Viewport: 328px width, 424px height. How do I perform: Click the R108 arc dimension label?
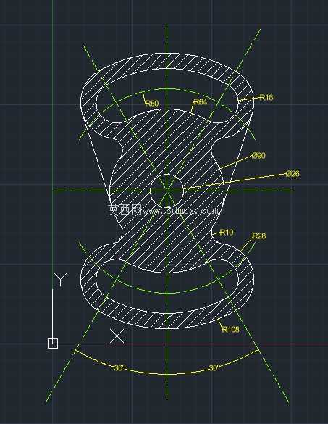(x=230, y=329)
